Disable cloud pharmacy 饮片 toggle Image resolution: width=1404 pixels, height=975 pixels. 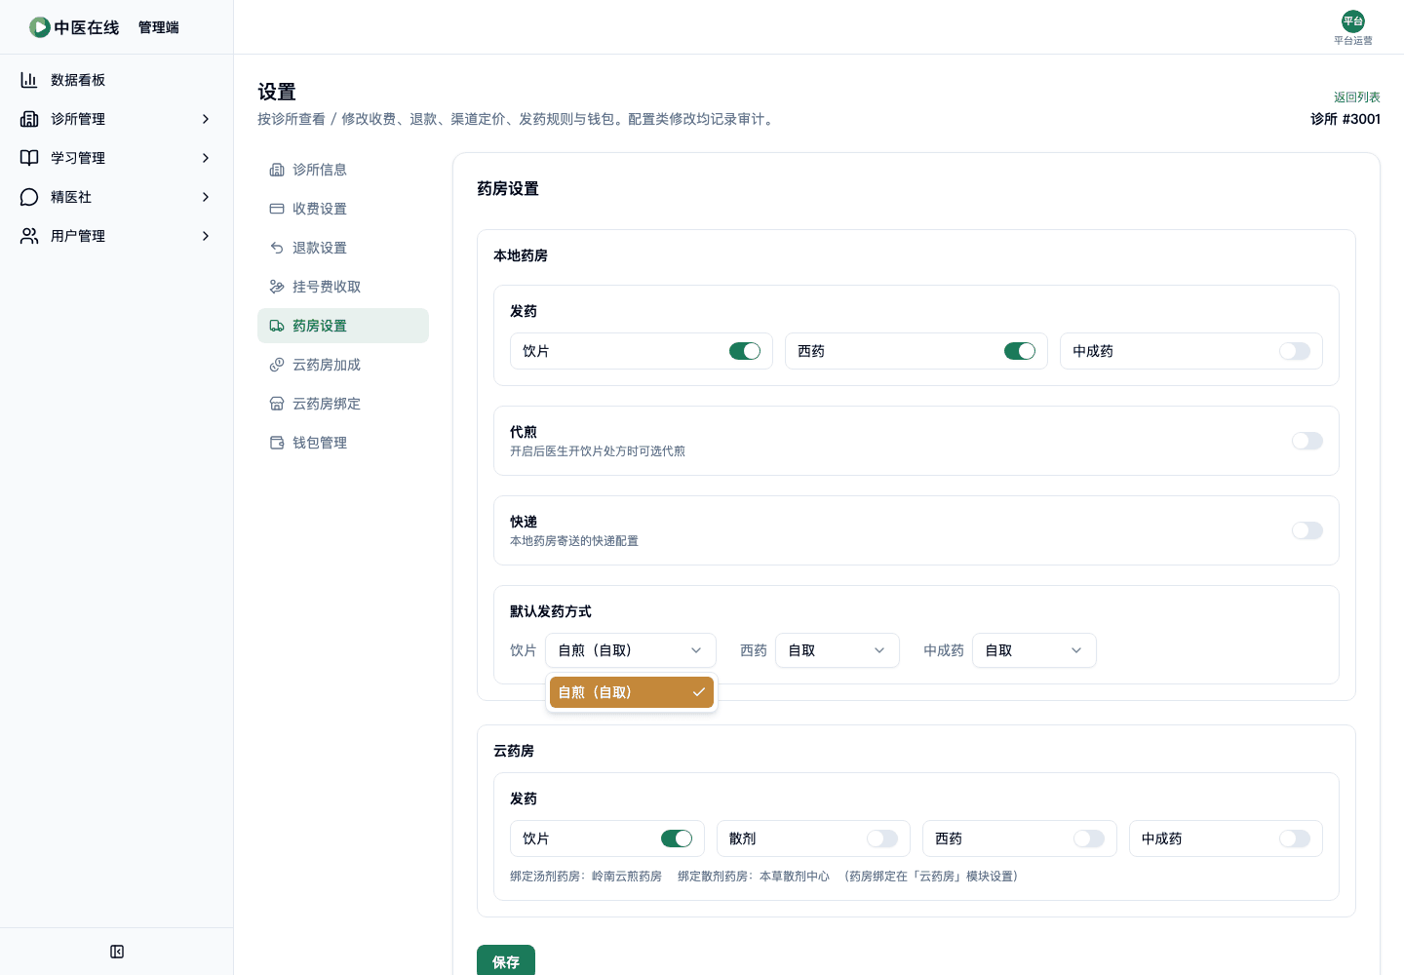[677, 838]
